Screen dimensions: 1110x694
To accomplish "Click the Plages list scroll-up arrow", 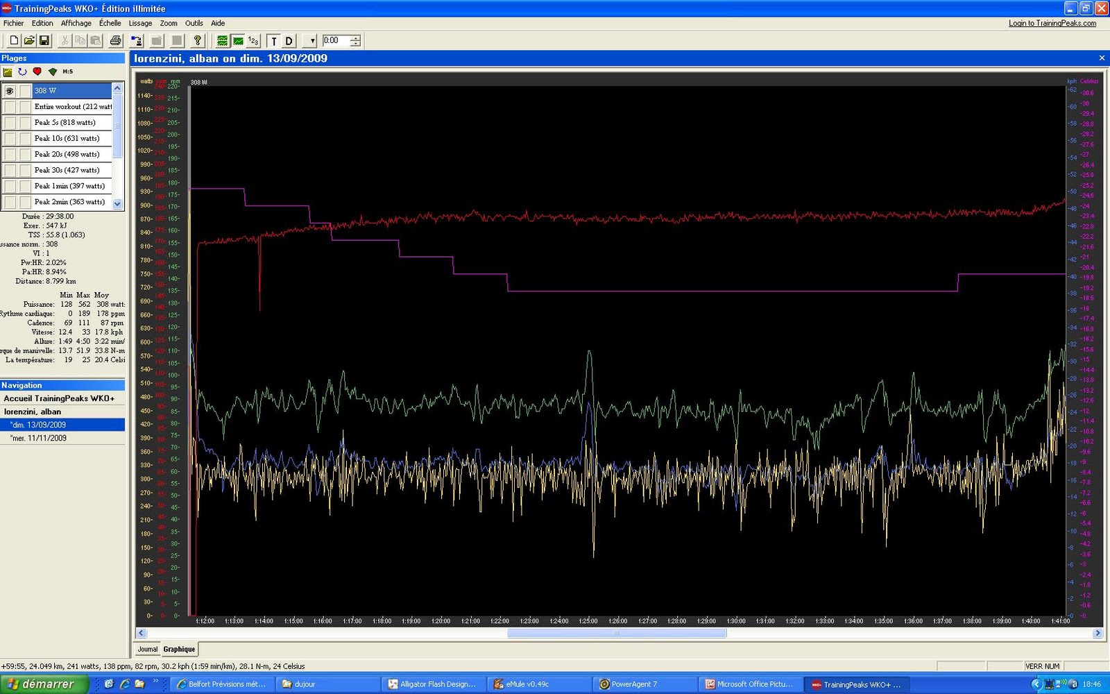I will point(117,88).
